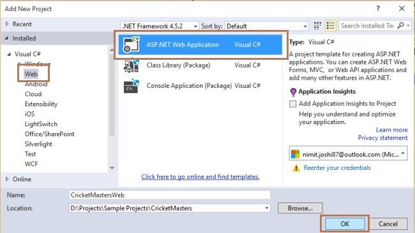Click the Browse... button

(x=300, y=208)
